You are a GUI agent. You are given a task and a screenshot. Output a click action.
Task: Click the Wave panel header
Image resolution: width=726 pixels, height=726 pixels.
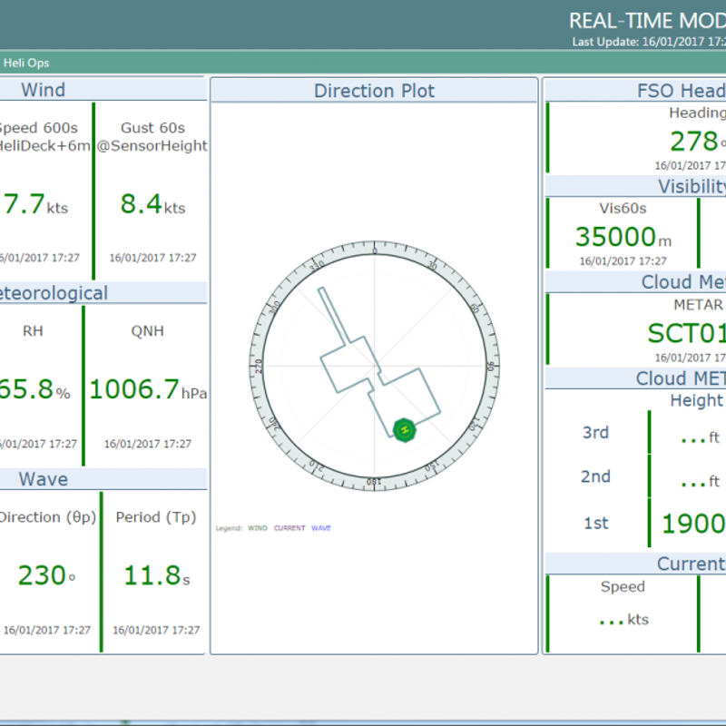[x=44, y=479]
